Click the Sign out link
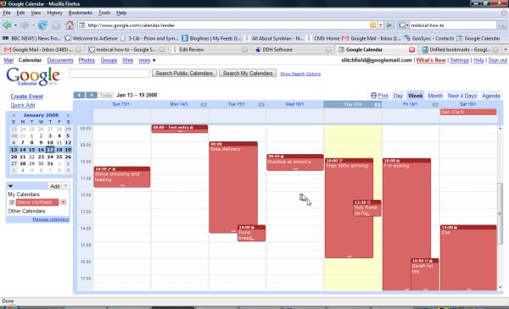The image size is (509, 309). [x=498, y=60]
